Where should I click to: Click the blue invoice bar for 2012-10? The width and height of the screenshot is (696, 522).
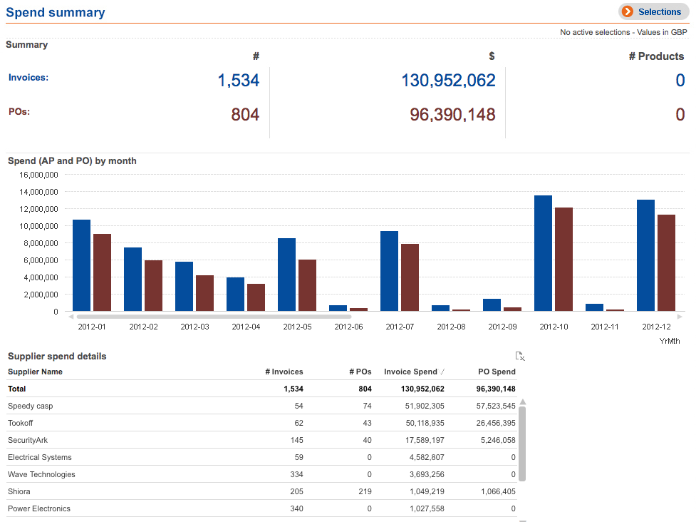pyautogui.click(x=543, y=253)
